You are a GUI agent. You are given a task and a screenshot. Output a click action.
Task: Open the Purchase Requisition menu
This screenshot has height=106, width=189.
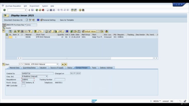tap(13, 6)
